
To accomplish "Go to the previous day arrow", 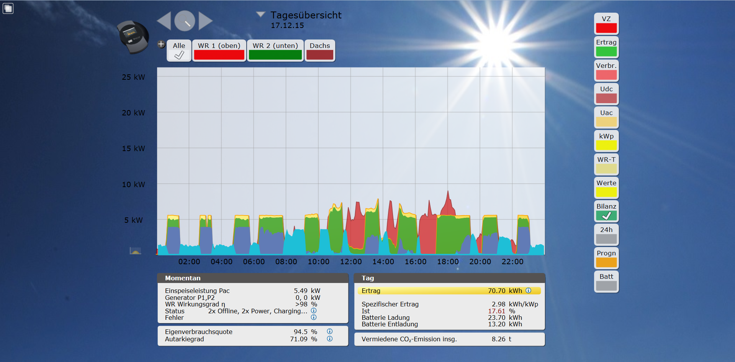I will [x=165, y=21].
